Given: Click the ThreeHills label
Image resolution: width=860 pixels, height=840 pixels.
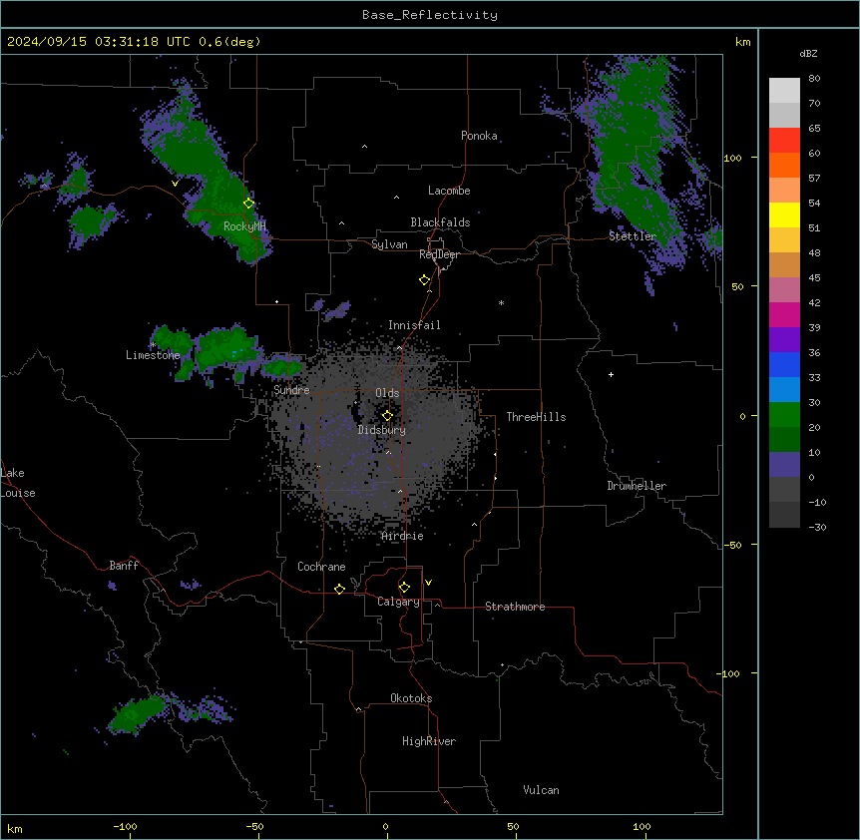Looking at the screenshot, I should click(x=536, y=417).
